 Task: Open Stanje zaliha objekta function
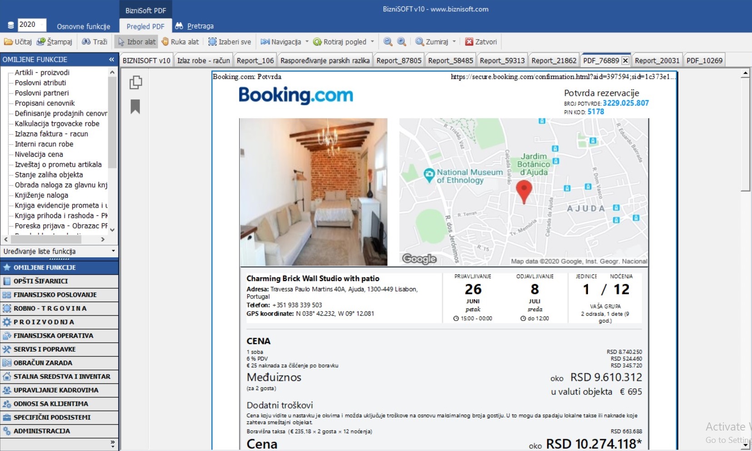tap(49, 175)
